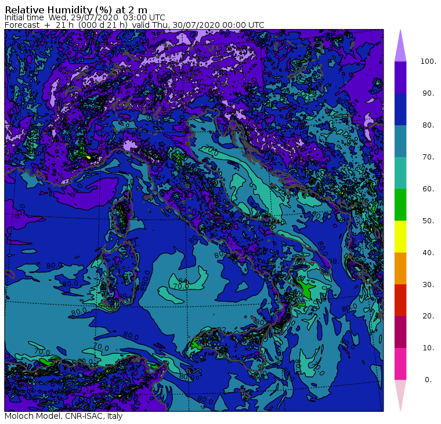Viewport: 441px width, 424px height.
Task: Click the 10-20% maroon colorbar segment
Action: click(x=400, y=332)
